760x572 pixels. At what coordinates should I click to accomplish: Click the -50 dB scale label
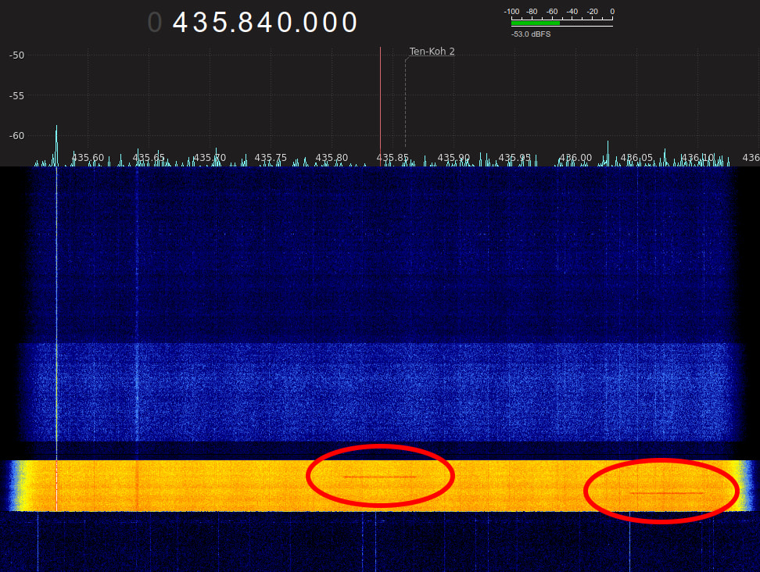[16, 55]
